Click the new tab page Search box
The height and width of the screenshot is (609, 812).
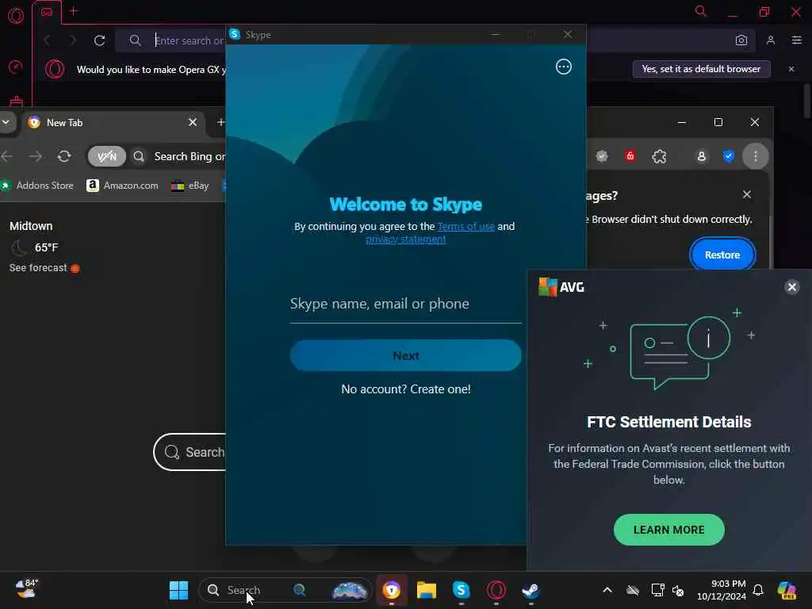(190, 452)
